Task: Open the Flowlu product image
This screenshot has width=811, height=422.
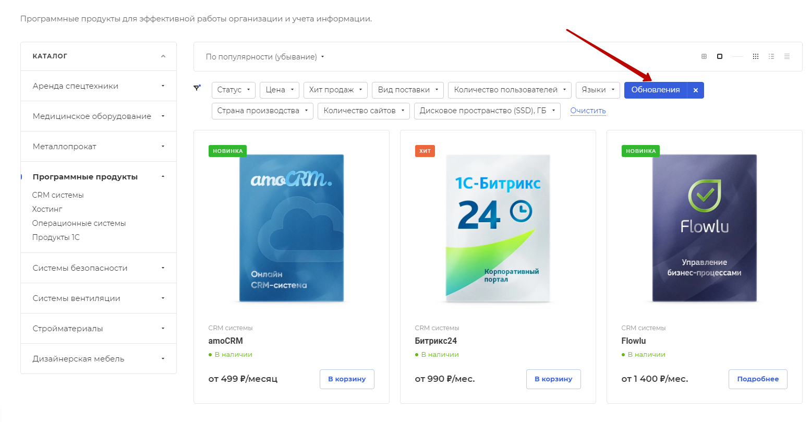Action: click(705, 228)
